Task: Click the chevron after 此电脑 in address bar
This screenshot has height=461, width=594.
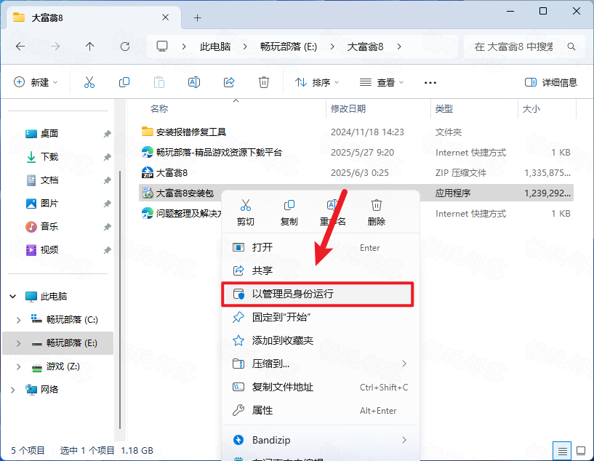Action: pos(245,47)
